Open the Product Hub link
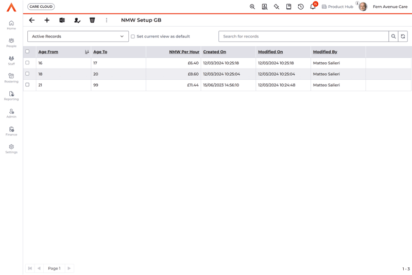 [337, 7]
